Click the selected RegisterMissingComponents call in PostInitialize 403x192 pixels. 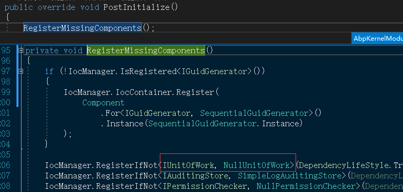[x=82, y=28]
